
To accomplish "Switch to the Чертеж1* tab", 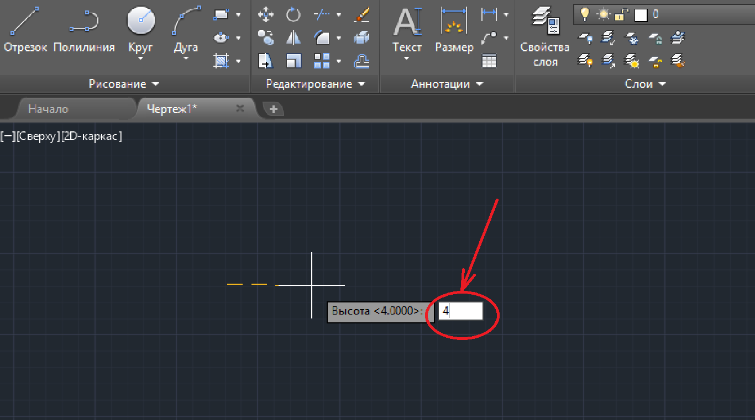I will click(x=172, y=109).
